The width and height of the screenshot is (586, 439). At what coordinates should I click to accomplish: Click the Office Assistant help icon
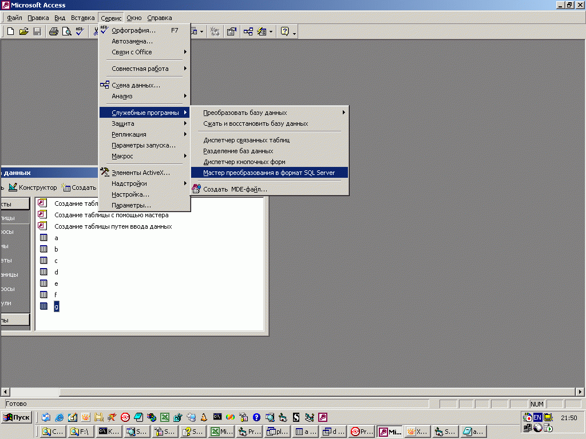tap(285, 31)
